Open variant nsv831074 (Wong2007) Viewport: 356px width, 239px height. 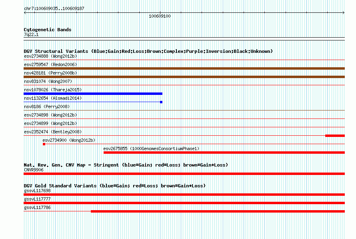pyautogui.click(x=48, y=81)
